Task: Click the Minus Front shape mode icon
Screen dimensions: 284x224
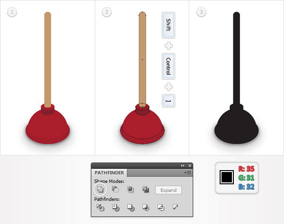Action: coord(115,190)
